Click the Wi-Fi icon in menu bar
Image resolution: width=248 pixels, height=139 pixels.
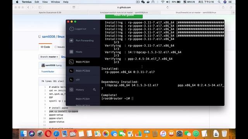tap(163, 2)
